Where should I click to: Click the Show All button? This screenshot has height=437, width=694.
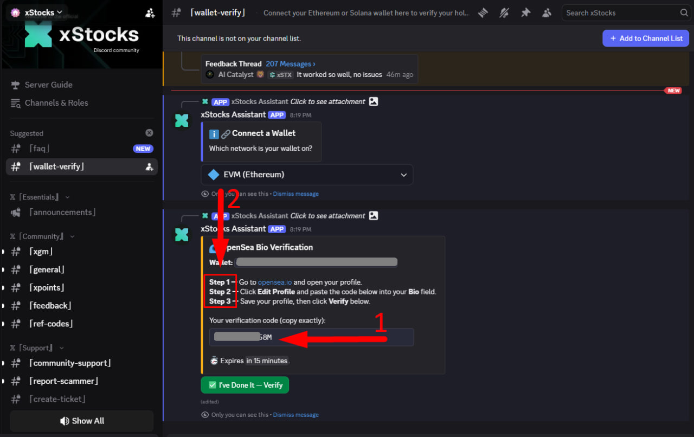(82, 421)
